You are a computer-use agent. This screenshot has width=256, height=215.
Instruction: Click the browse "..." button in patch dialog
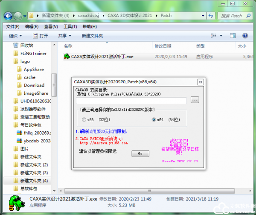point(195,100)
